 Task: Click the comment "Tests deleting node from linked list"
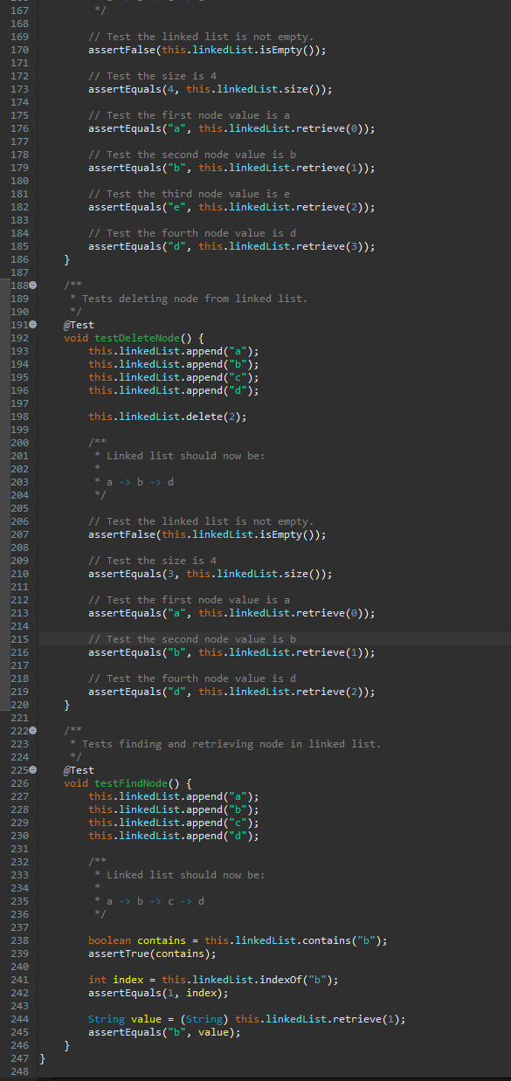click(194, 299)
